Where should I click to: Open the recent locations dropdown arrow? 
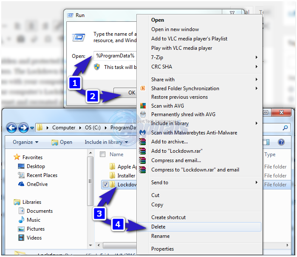click(32, 128)
